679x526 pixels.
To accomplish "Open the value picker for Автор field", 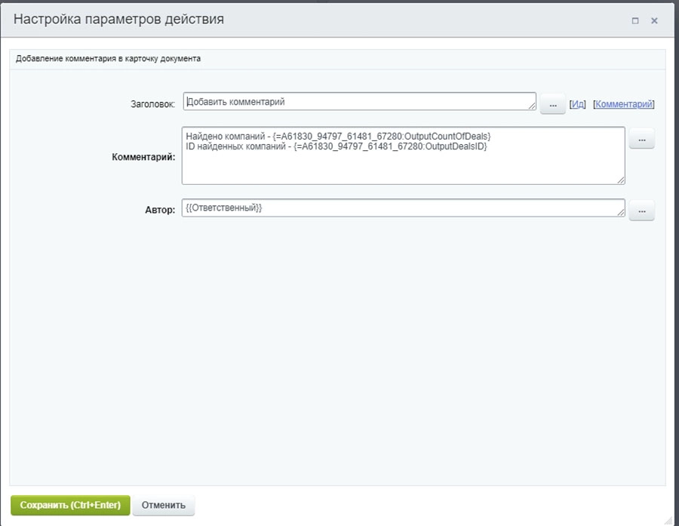I will point(642,211).
